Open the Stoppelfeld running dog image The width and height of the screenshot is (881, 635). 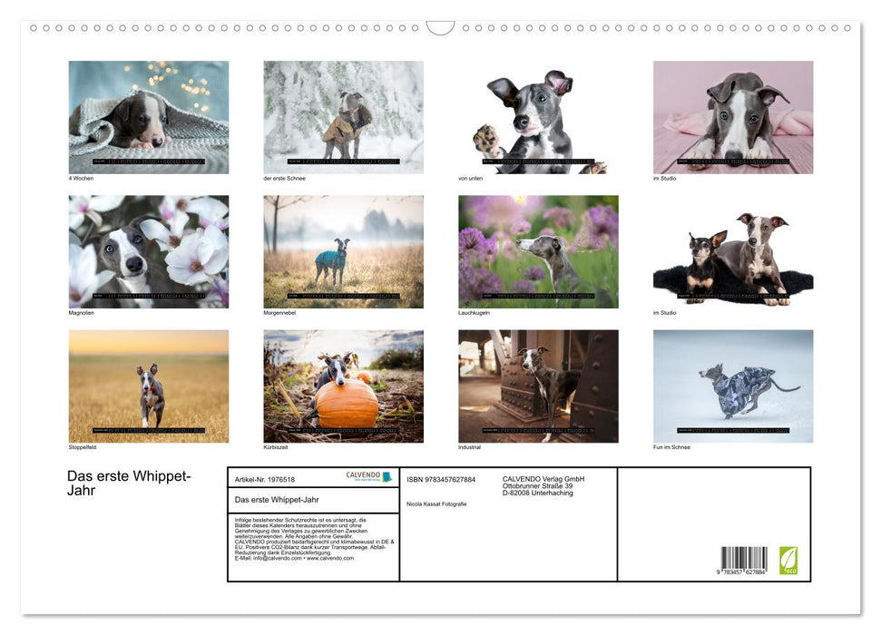[148, 386]
